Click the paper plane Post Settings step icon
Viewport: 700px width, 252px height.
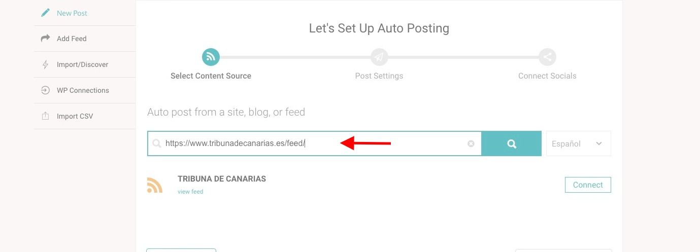pos(379,57)
